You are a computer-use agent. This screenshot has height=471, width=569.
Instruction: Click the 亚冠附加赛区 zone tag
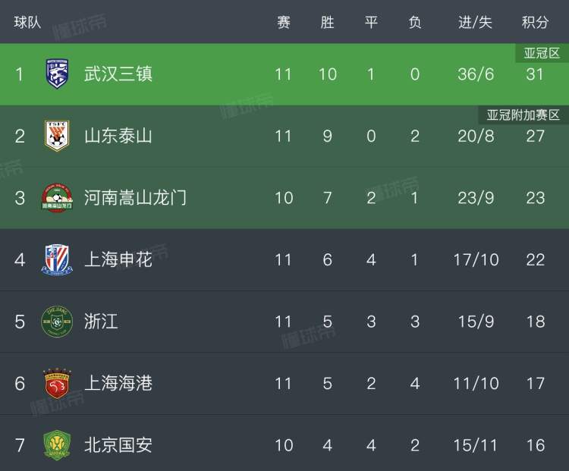(523, 115)
